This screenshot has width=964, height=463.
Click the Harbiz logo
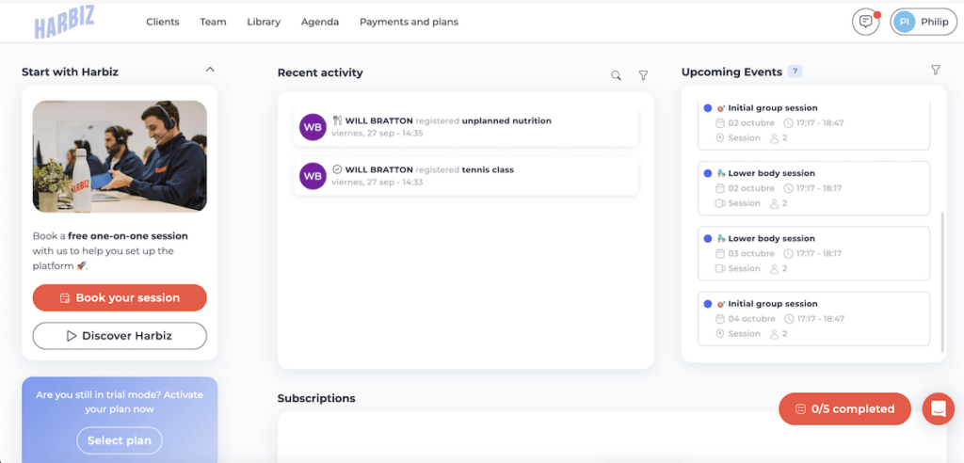click(64, 23)
